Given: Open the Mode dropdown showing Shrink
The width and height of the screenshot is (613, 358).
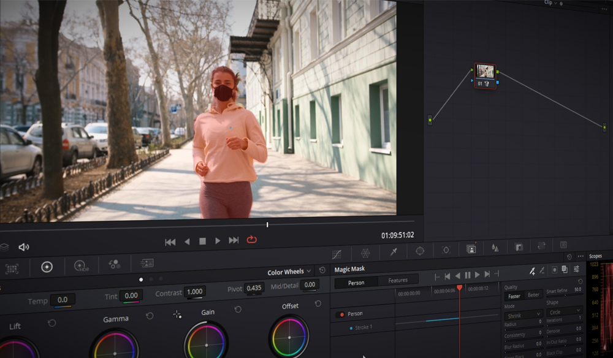Looking at the screenshot, I should [x=524, y=315].
